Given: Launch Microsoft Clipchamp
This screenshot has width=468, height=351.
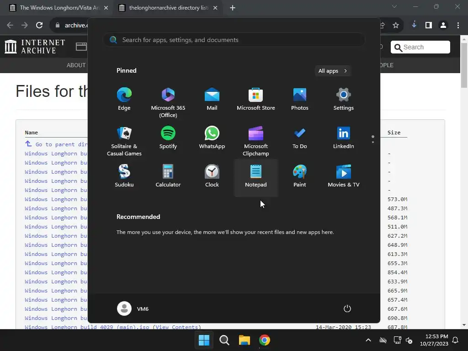Looking at the screenshot, I should (256, 141).
